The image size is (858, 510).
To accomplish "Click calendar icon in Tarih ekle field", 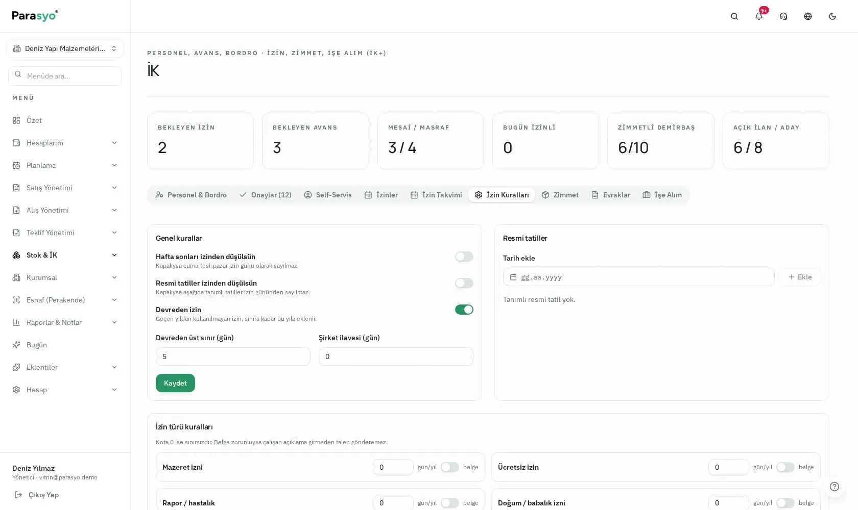I will (x=513, y=277).
